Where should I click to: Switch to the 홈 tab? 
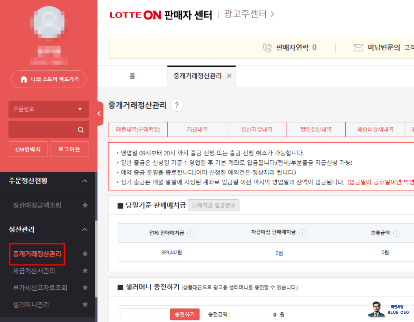[132, 76]
